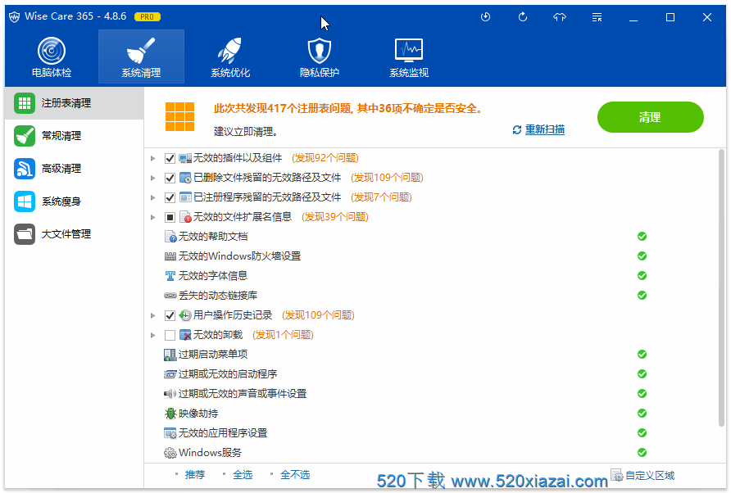Uncheck 已注册程序残留的无效路径及文件 checkbox

[x=170, y=197]
